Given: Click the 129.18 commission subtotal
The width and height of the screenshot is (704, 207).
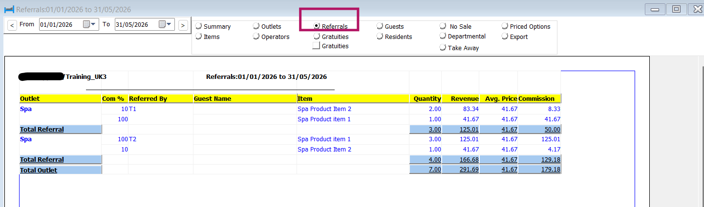Looking at the screenshot, I should tap(550, 159).
